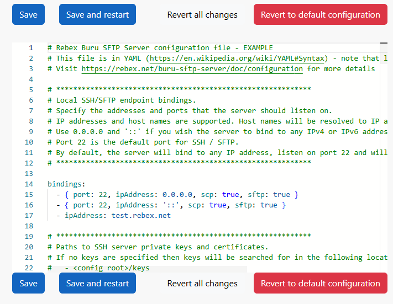393x304 pixels.
Task: Click bottom Save and restart button
Action: tap(97, 283)
